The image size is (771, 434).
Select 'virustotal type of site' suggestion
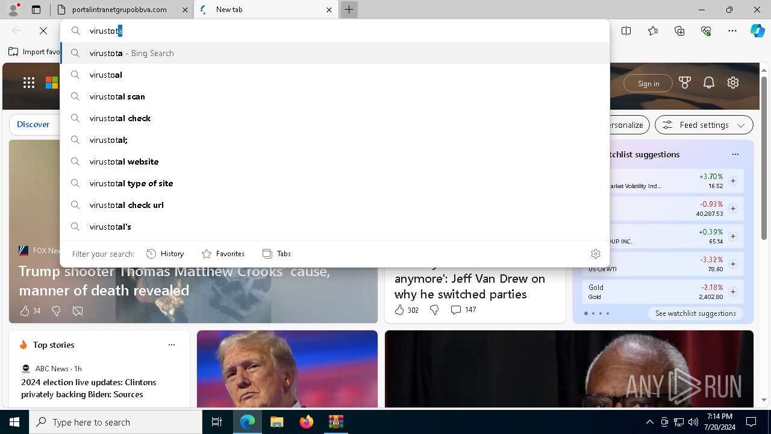click(335, 183)
